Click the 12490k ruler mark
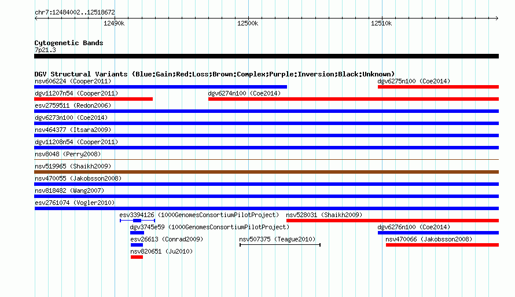Screen dimensions: 515x297 (x=114, y=23)
